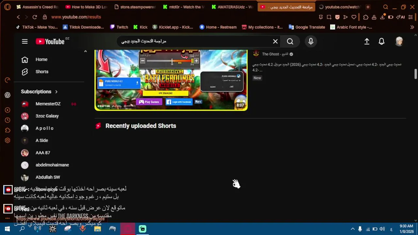Run search with the magnifier button

pos(290,41)
